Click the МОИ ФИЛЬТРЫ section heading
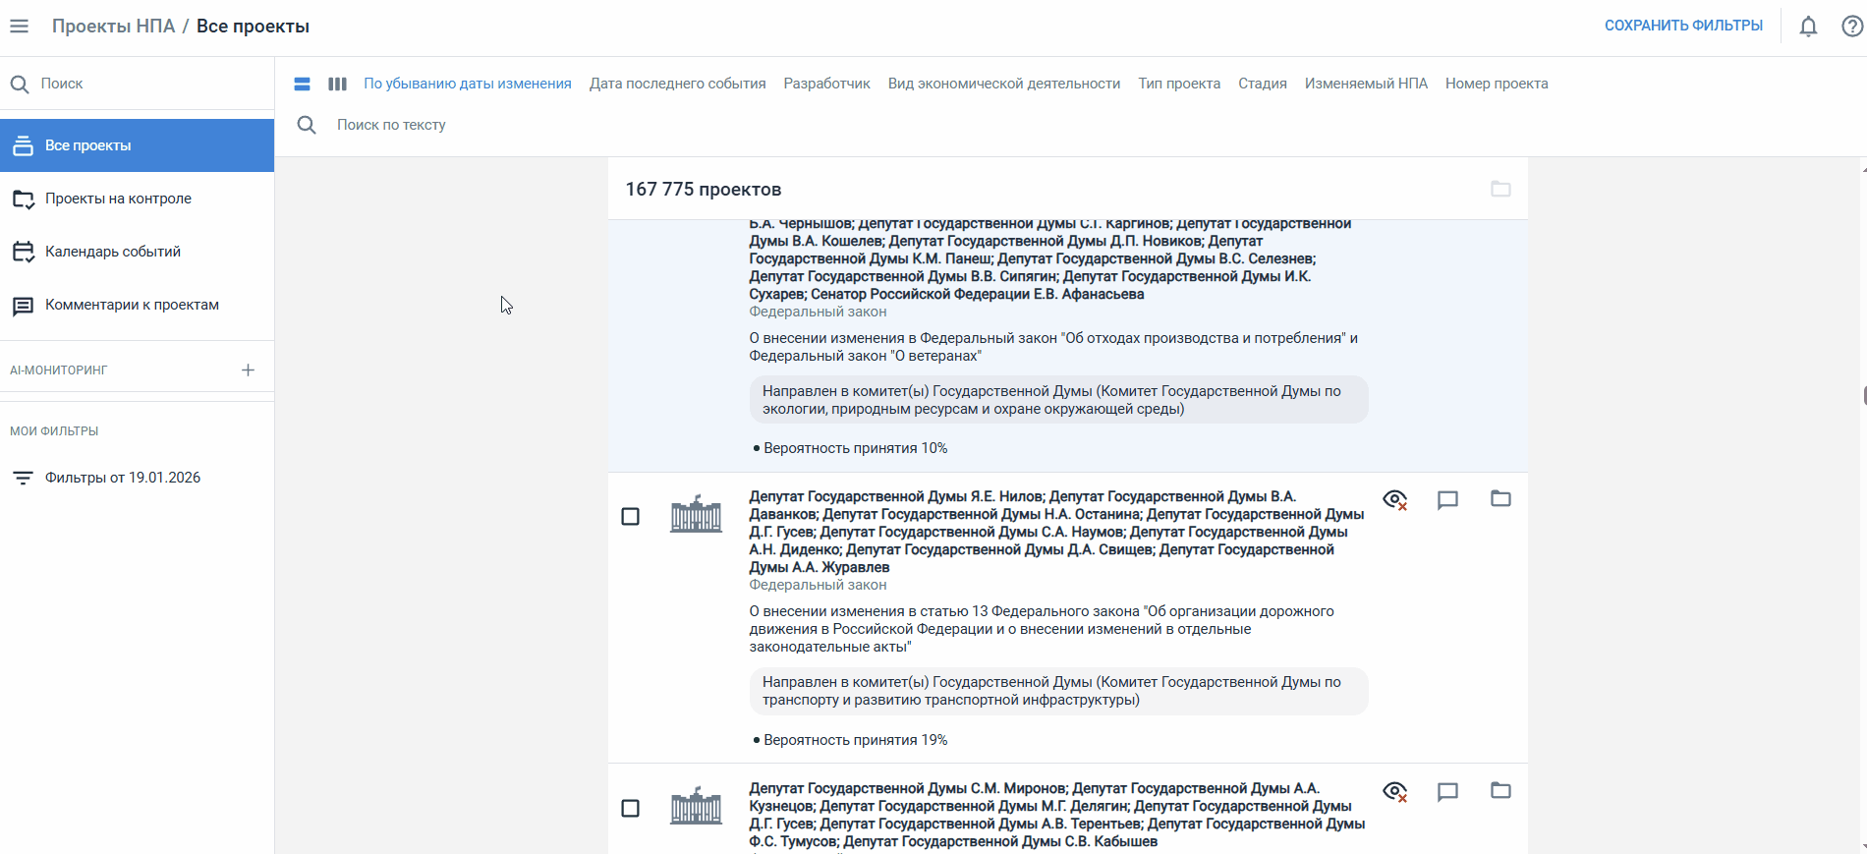 (x=54, y=431)
